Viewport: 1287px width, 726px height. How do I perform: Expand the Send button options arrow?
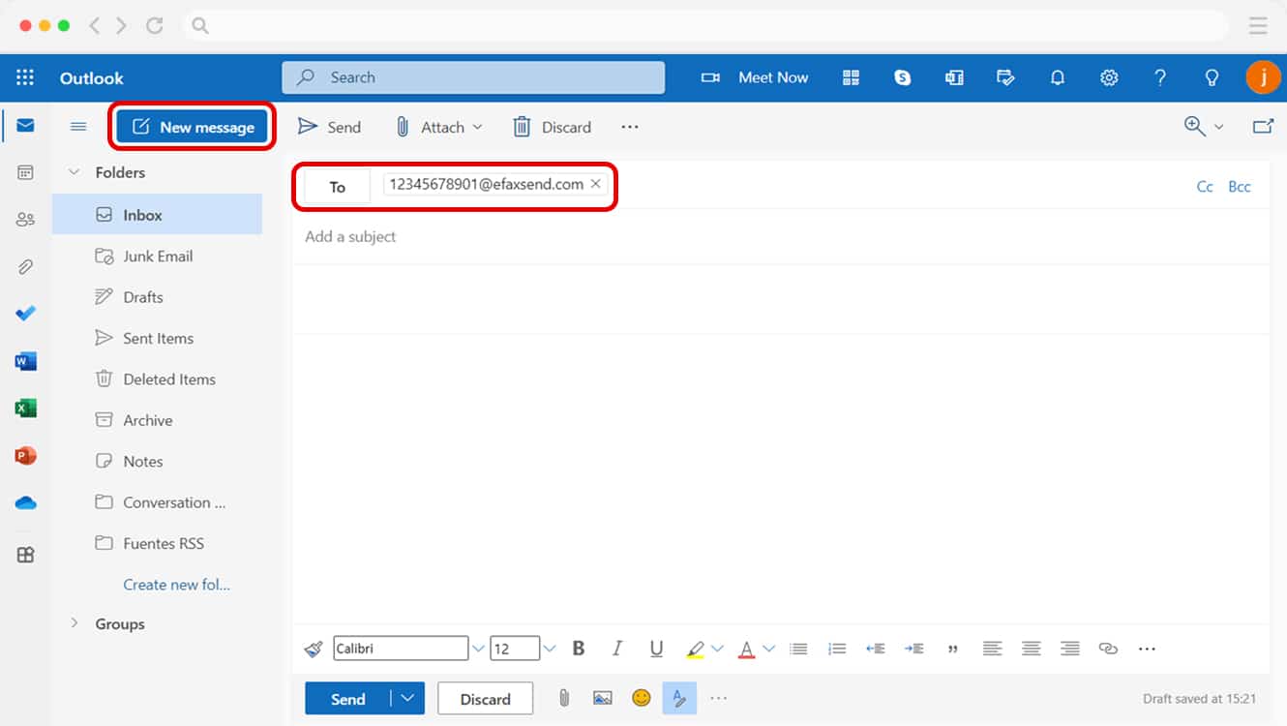pyautogui.click(x=407, y=698)
